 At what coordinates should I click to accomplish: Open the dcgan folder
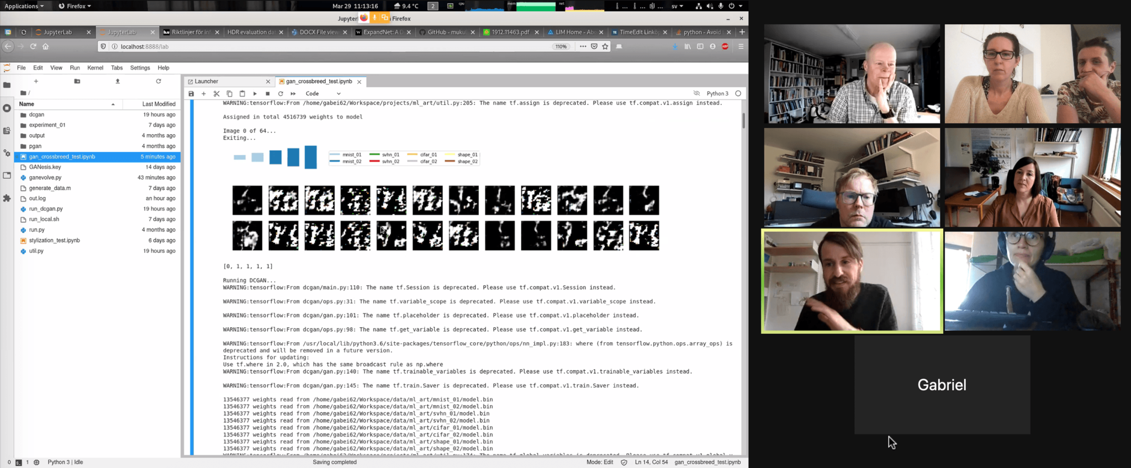[x=36, y=115]
